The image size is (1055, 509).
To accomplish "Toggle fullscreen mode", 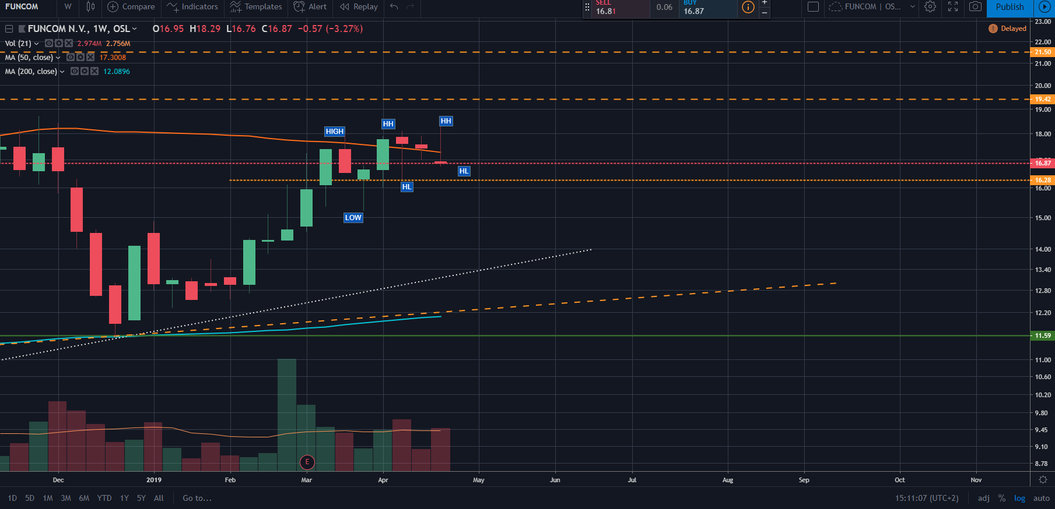I will [x=953, y=7].
